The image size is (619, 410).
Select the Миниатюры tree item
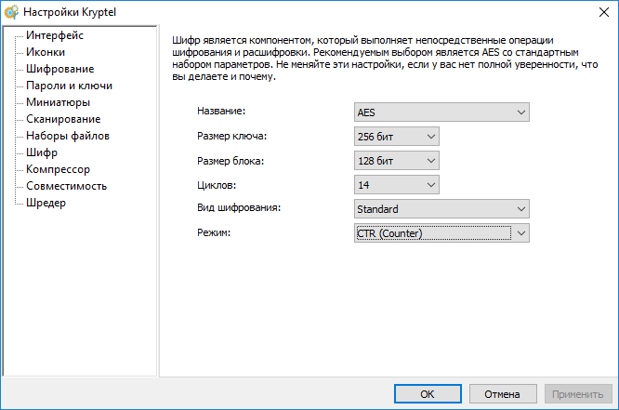click(58, 102)
